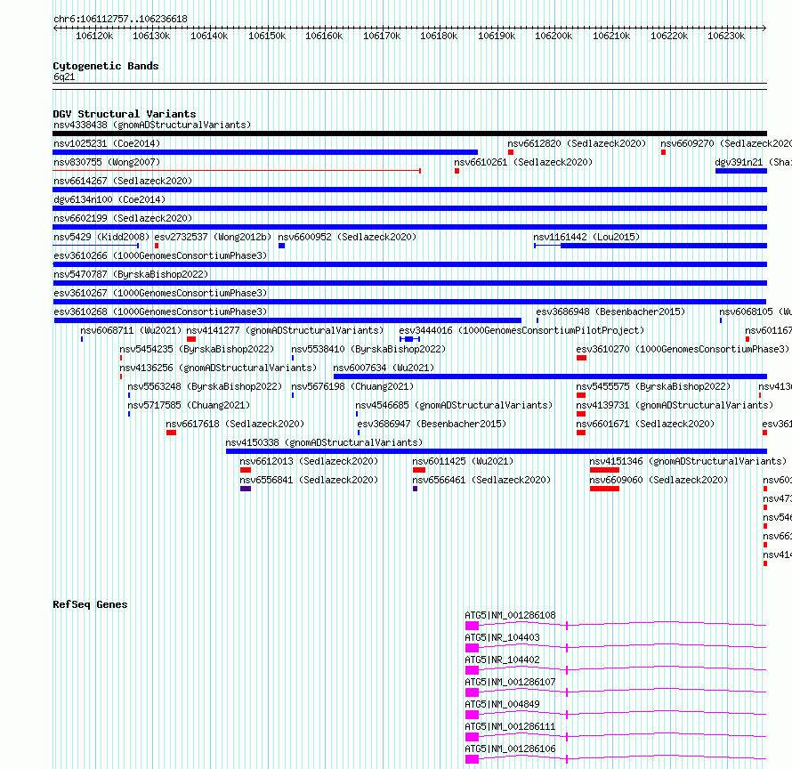Image resolution: width=792 pixels, height=769 pixels.
Task: Open the nsv830755 (Wong2007) variant label
Action: [107, 162]
